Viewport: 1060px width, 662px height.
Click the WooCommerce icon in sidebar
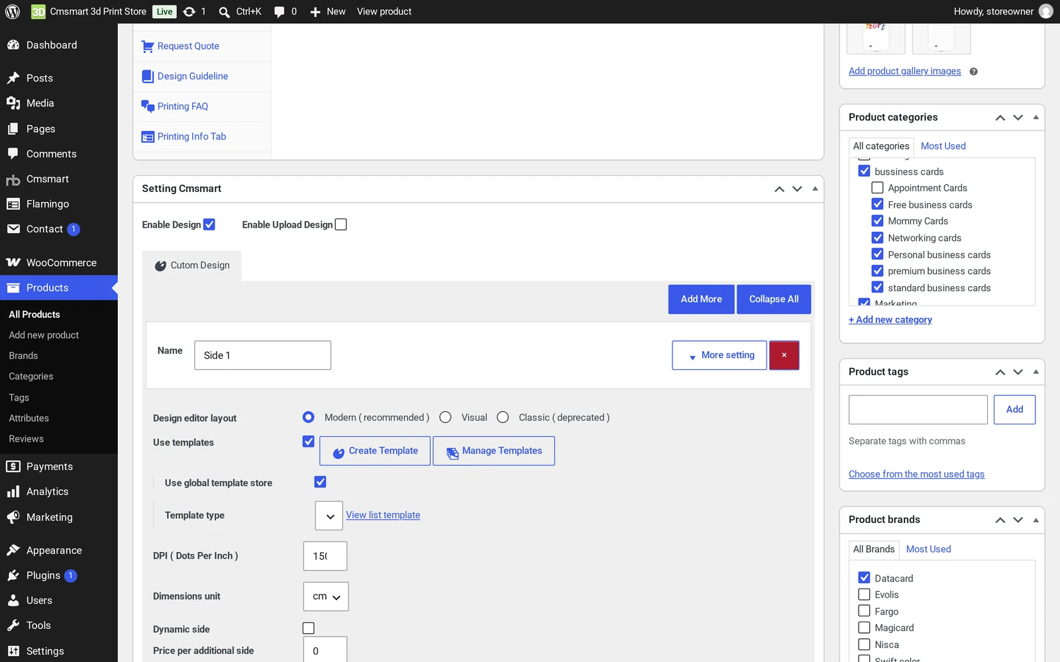(13, 263)
